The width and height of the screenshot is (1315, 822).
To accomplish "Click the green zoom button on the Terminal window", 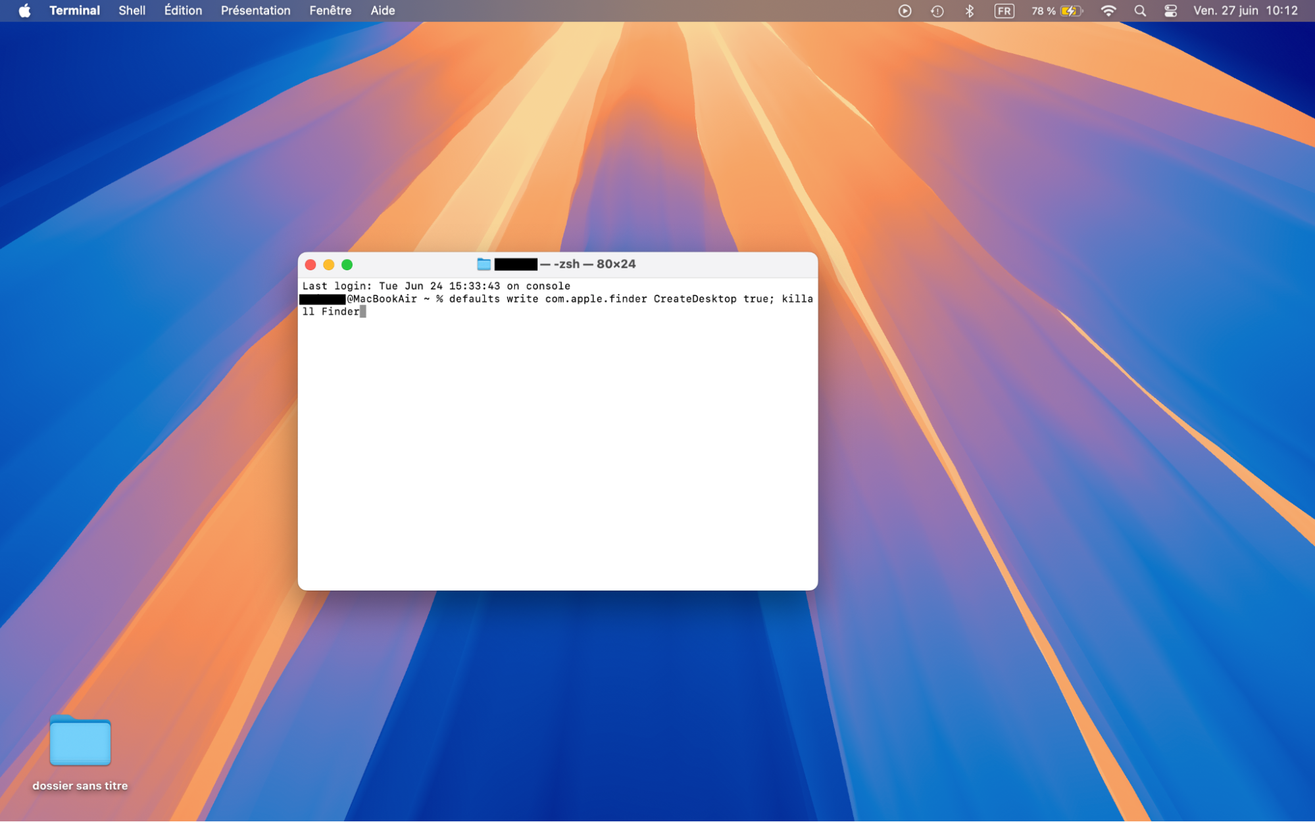I will tap(347, 264).
